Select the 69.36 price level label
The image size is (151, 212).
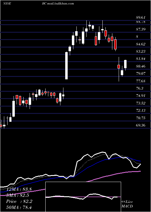click(141, 125)
